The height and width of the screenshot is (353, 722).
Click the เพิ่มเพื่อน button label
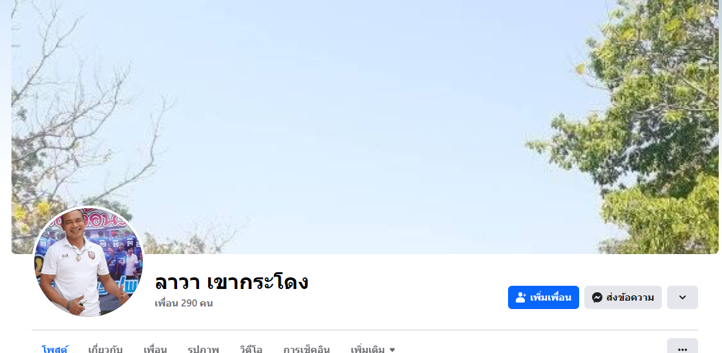551,297
